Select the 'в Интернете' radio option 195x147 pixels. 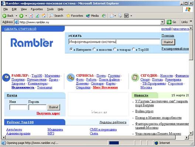tap(71, 49)
